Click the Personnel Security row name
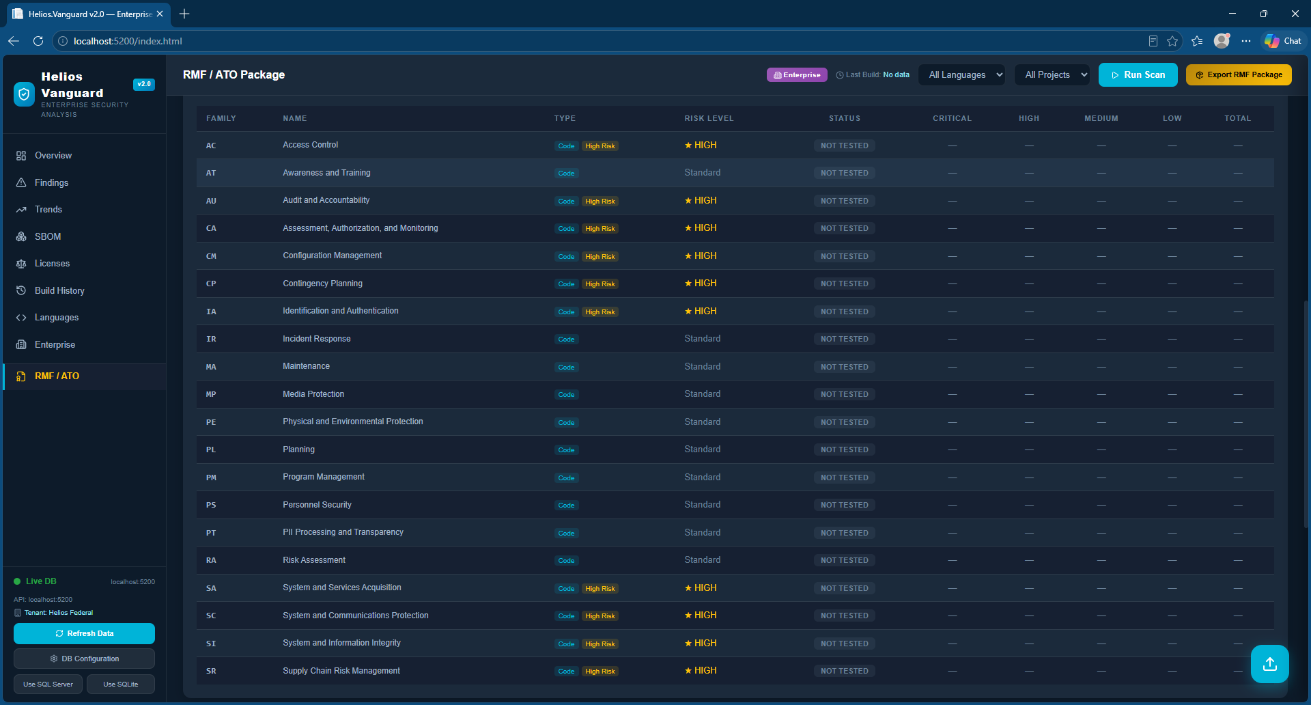 pos(318,505)
